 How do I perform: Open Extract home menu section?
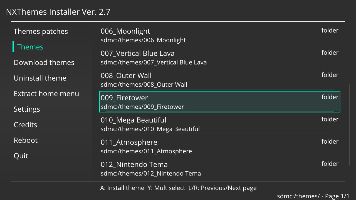(46, 94)
